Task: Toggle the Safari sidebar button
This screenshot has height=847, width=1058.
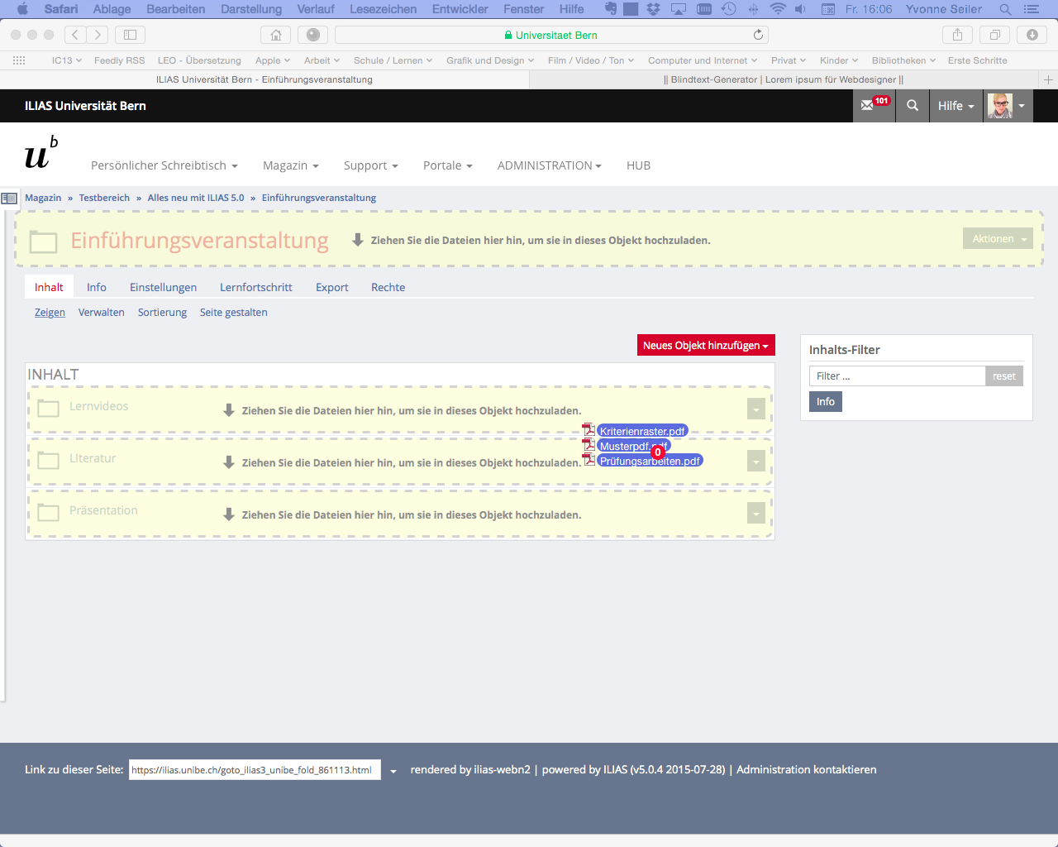Action: [x=130, y=35]
